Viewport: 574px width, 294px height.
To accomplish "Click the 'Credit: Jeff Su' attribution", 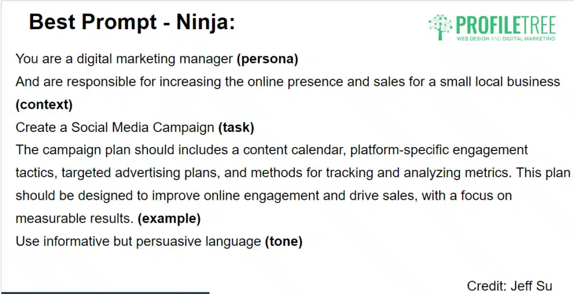I will click(x=509, y=286).
